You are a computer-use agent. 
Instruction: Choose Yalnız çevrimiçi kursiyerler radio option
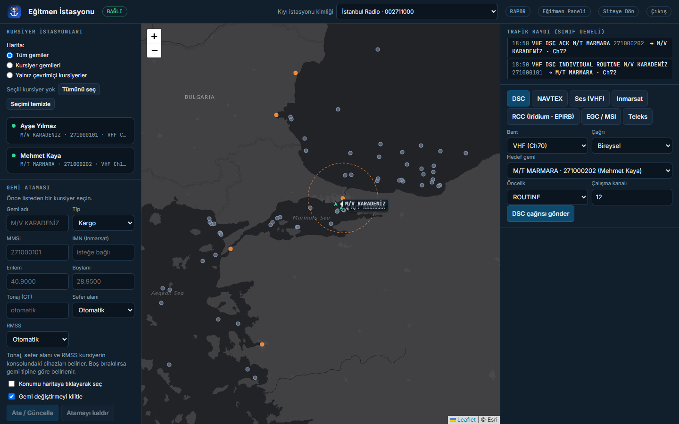point(9,75)
